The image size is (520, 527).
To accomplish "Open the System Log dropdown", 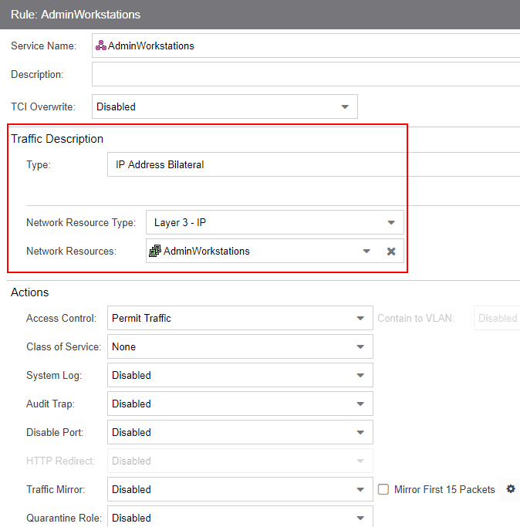I will 360,375.
